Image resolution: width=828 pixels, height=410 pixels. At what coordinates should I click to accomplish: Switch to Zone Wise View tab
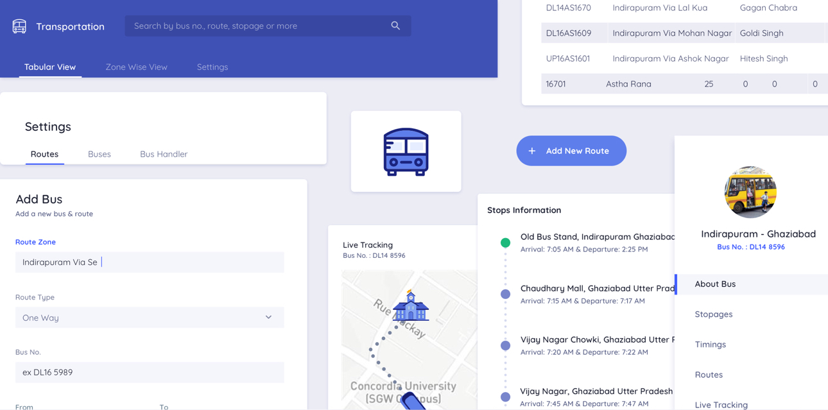pos(136,67)
